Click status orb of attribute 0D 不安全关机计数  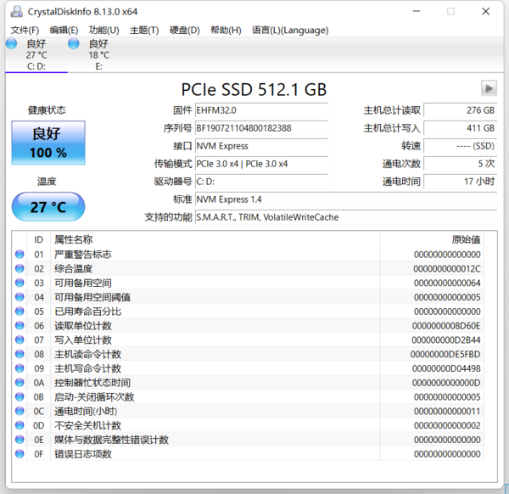pos(20,425)
